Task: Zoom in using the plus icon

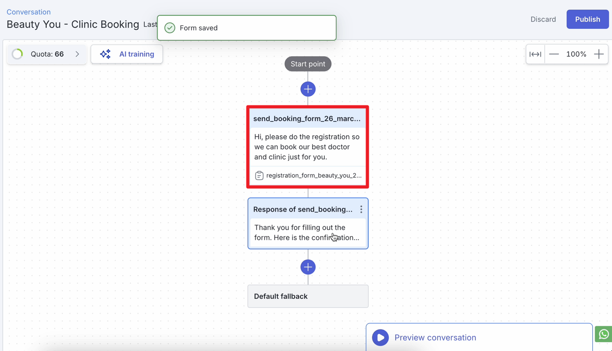Action: [x=599, y=54]
